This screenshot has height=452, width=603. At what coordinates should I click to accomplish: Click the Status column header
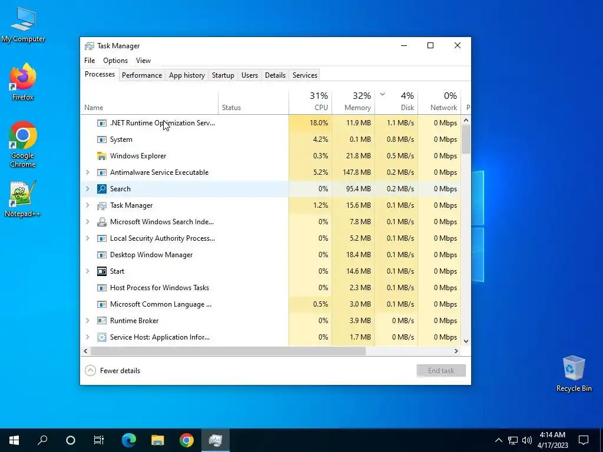(x=253, y=101)
